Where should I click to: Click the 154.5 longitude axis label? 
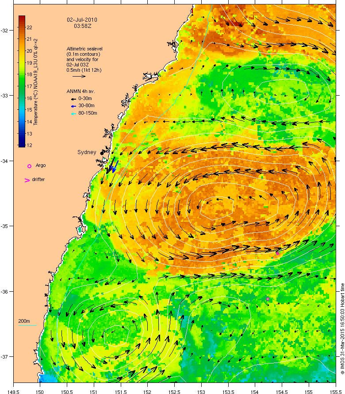coord(282,392)
